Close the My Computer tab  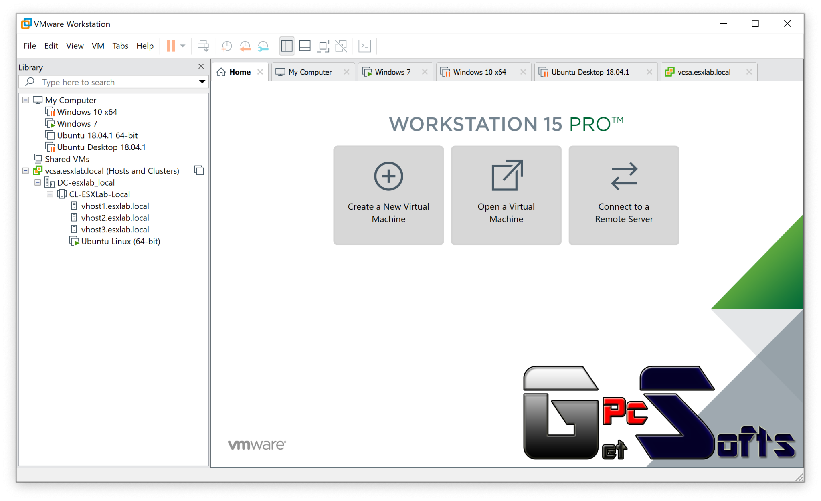347,72
